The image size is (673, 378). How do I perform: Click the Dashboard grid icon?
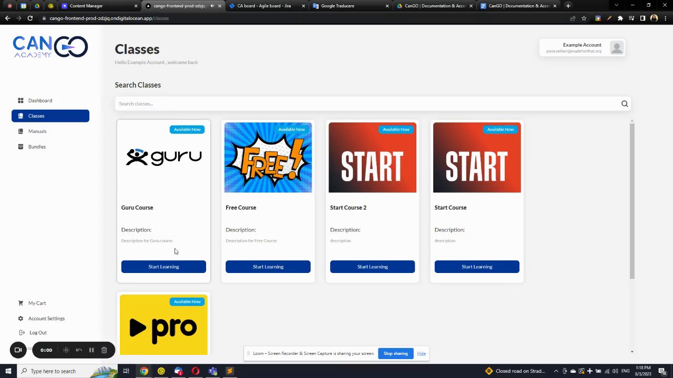pos(21,100)
